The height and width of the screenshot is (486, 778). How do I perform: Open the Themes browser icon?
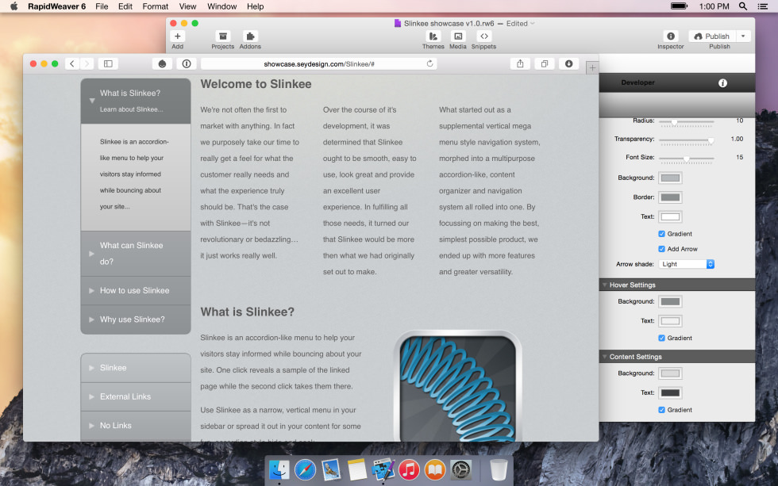(433, 36)
